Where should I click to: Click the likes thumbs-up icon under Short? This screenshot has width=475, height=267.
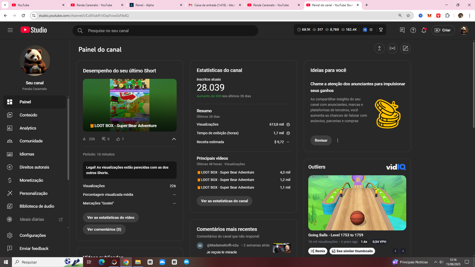click(118, 139)
